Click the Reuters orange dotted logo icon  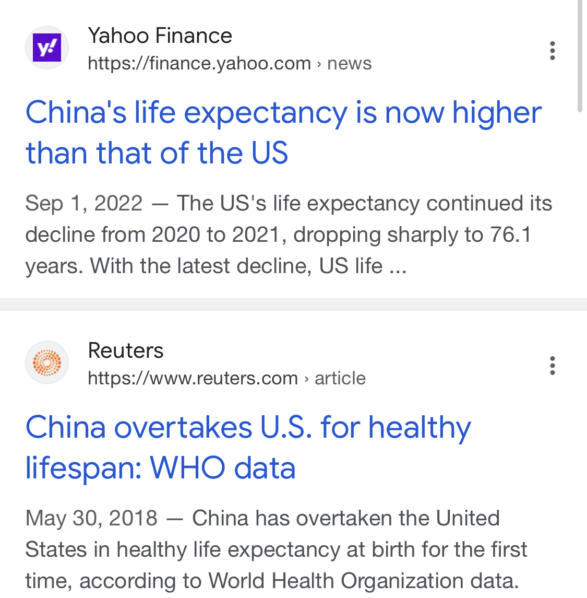[x=47, y=362]
